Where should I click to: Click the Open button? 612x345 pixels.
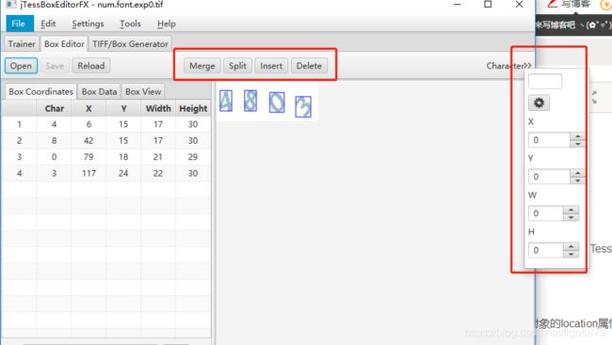pyautogui.click(x=21, y=66)
